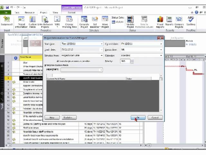Switch to the View ribbon tab
206x155 pixels.
pos(55,12)
